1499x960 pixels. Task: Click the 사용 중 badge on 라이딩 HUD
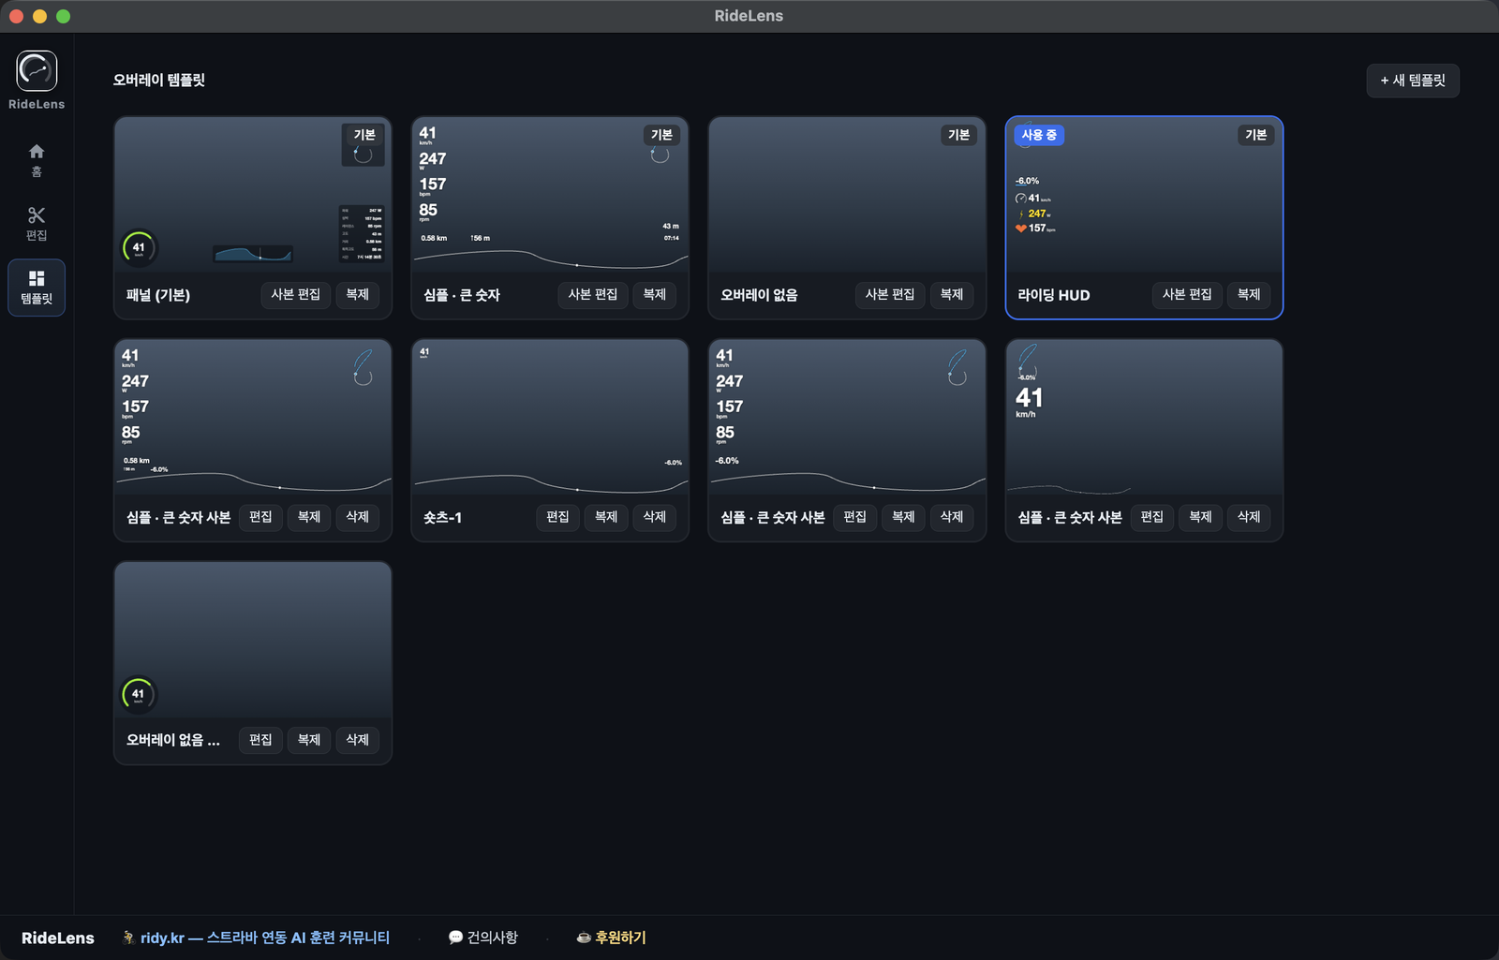pos(1039,135)
